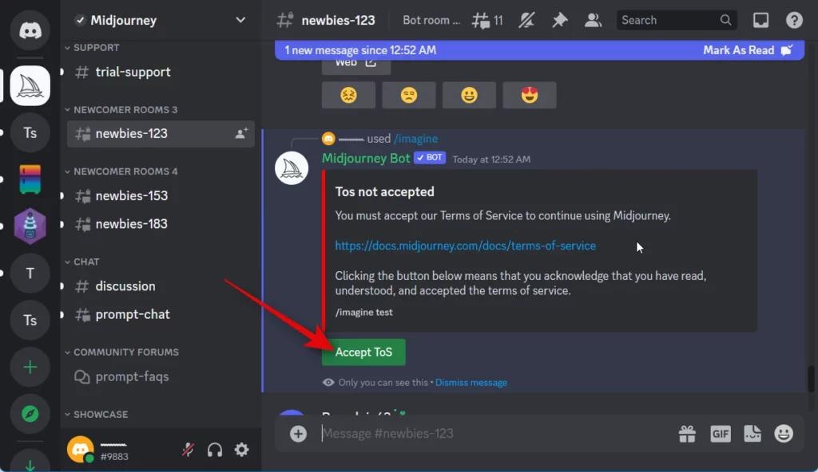React with the heart-eyes emoji button

coord(530,95)
